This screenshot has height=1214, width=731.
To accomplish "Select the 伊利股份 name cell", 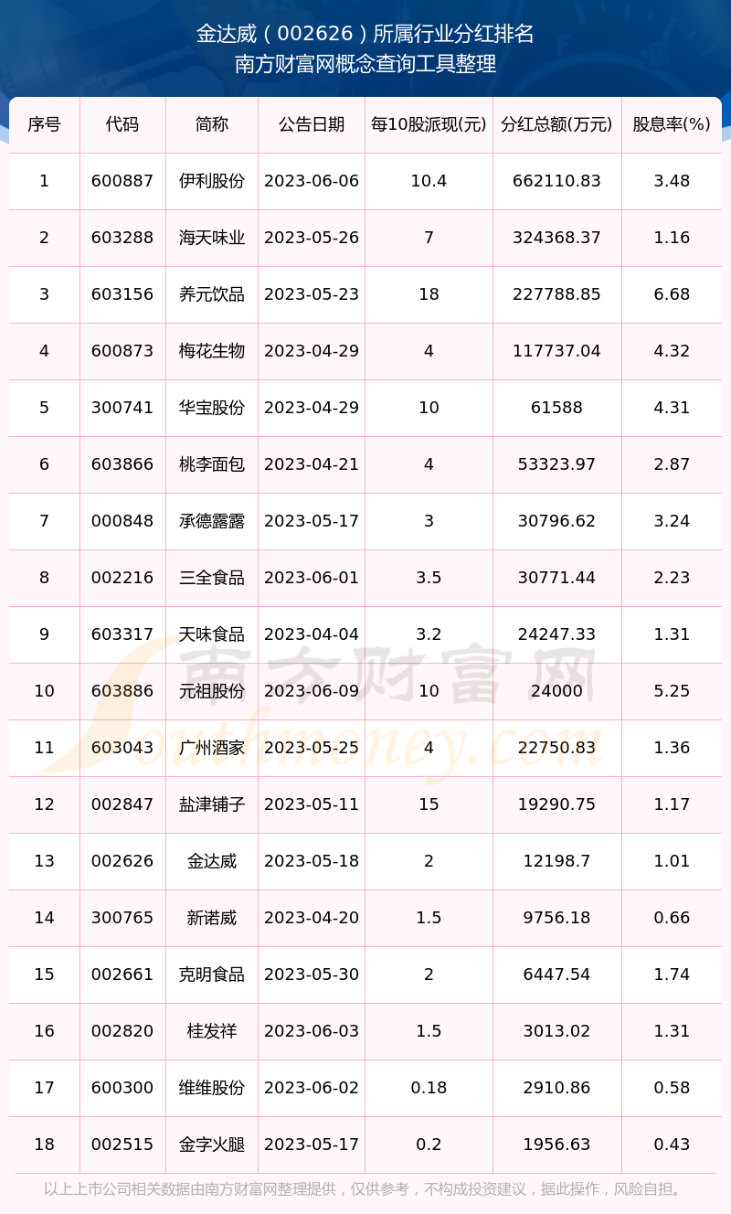I will [x=212, y=181].
